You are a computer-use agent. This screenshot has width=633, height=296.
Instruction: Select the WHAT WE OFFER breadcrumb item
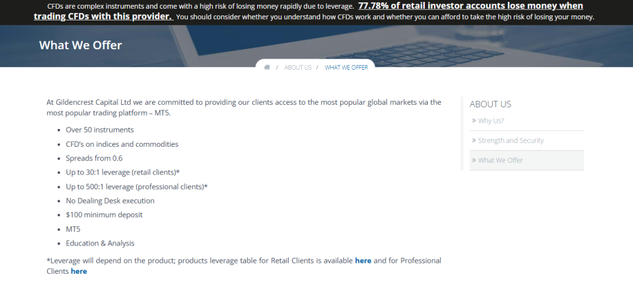pyautogui.click(x=346, y=67)
